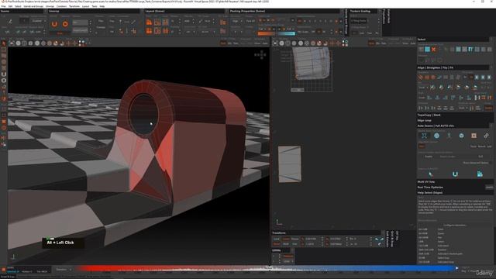This screenshot has width=496, height=279.
Task: Open the Select menu
Action: click(18, 6)
